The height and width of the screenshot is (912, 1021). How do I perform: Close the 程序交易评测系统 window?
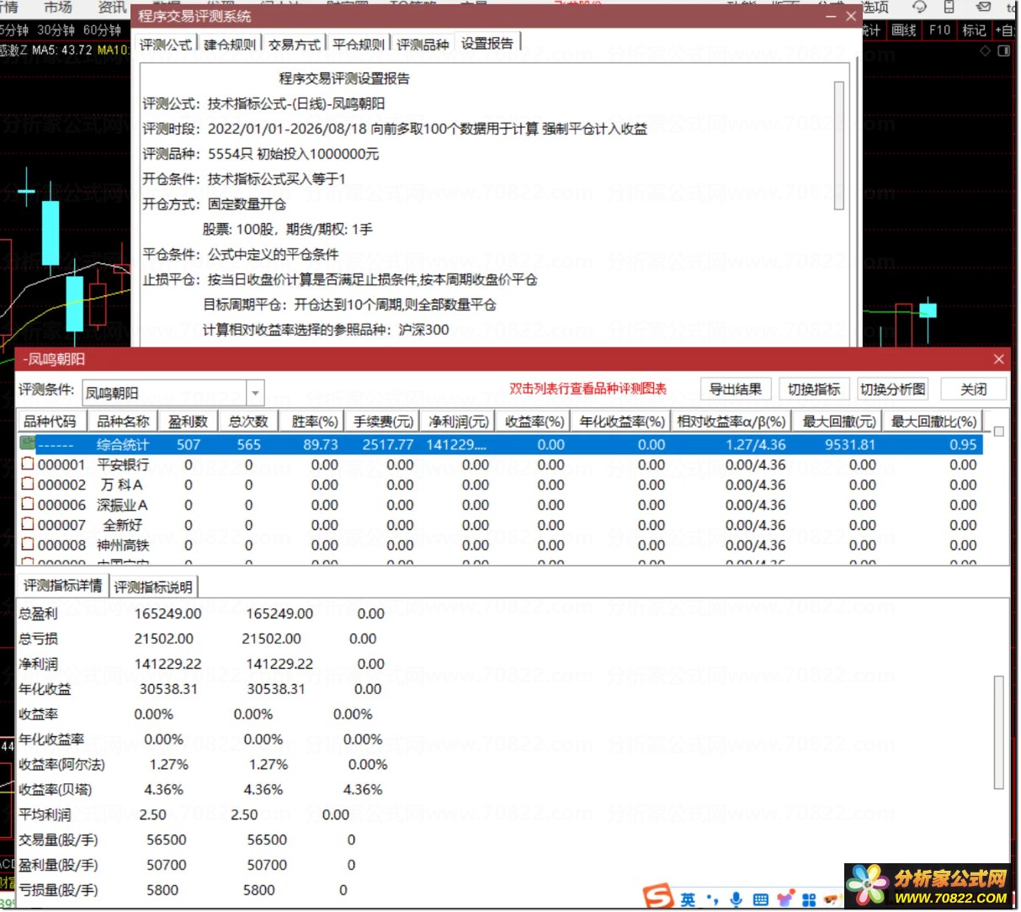(x=851, y=16)
